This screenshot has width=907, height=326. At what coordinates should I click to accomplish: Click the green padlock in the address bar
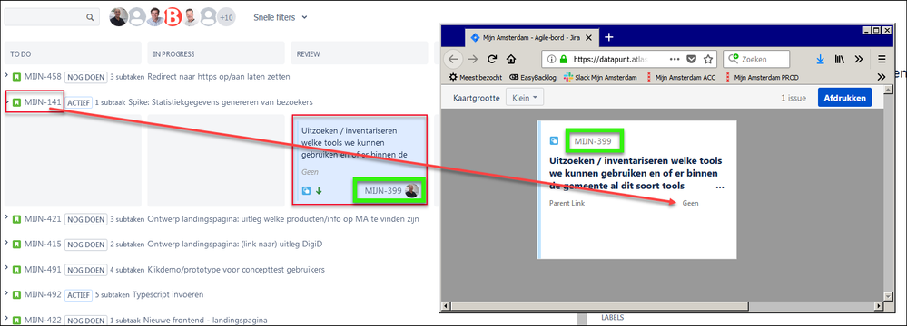click(x=563, y=59)
